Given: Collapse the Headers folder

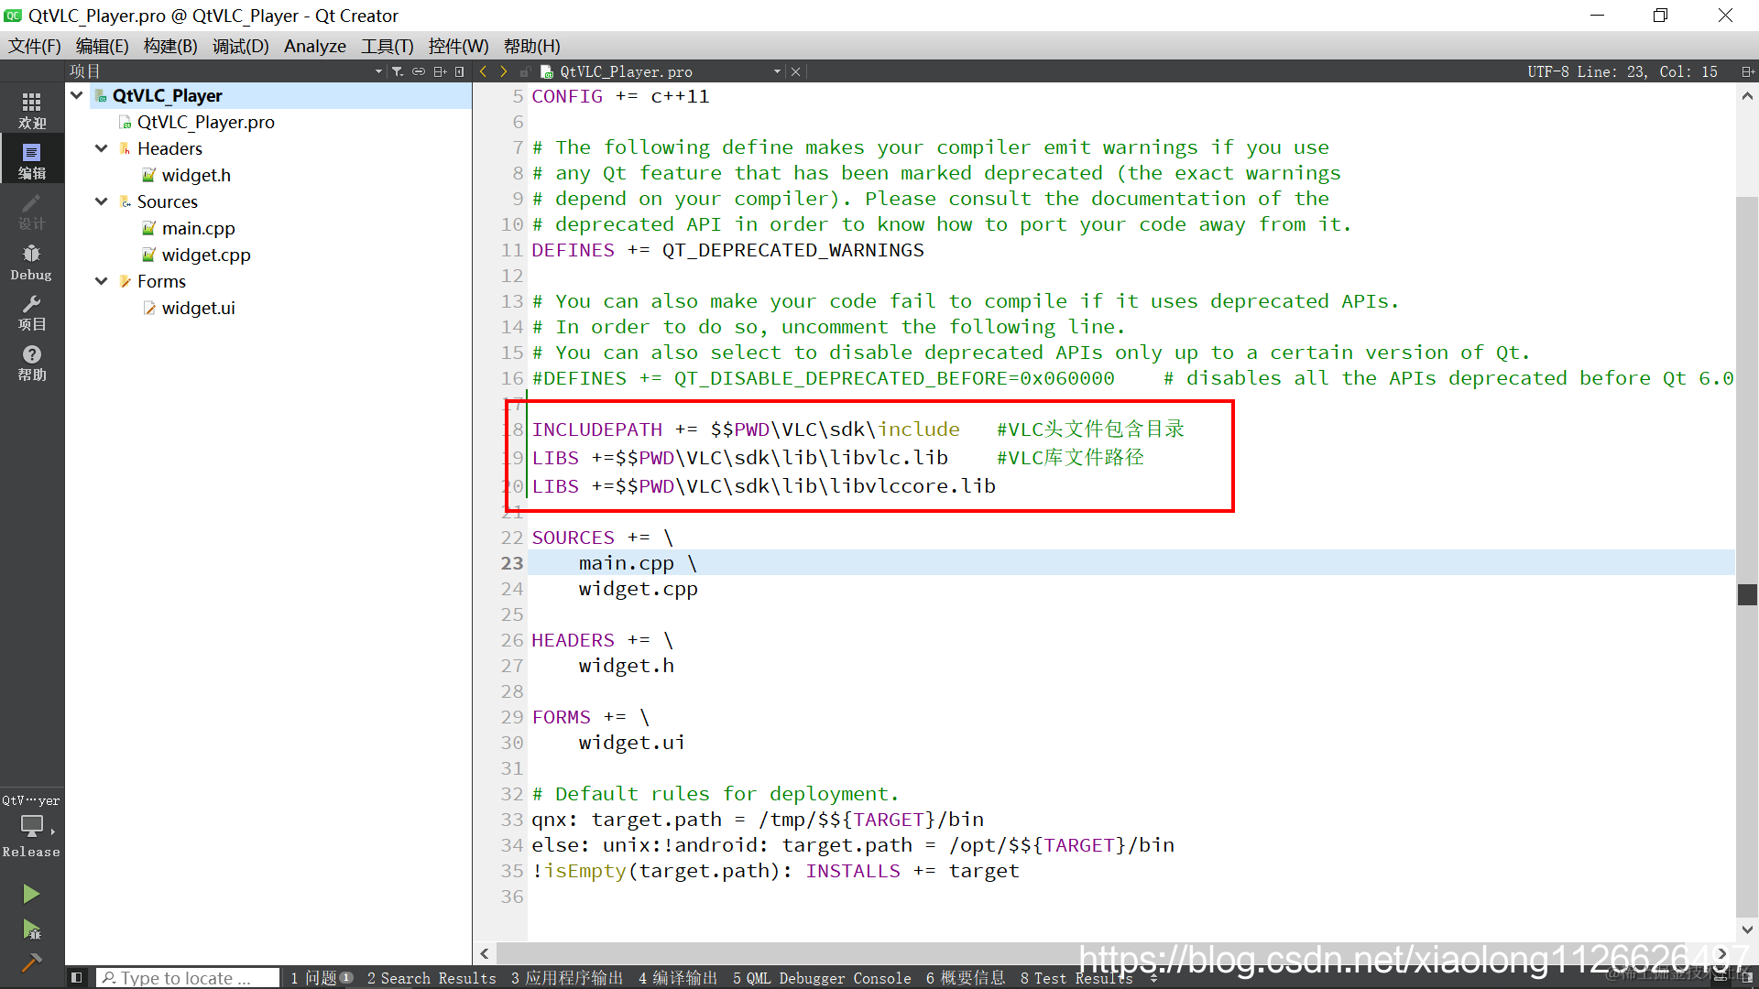Looking at the screenshot, I should coord(102,148).
